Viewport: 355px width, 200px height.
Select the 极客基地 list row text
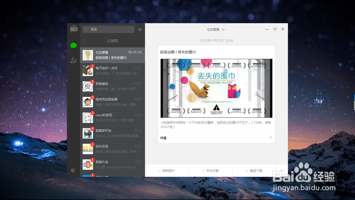click(x=102, y=84)
